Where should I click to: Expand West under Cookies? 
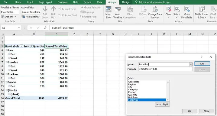click(9, 70)
